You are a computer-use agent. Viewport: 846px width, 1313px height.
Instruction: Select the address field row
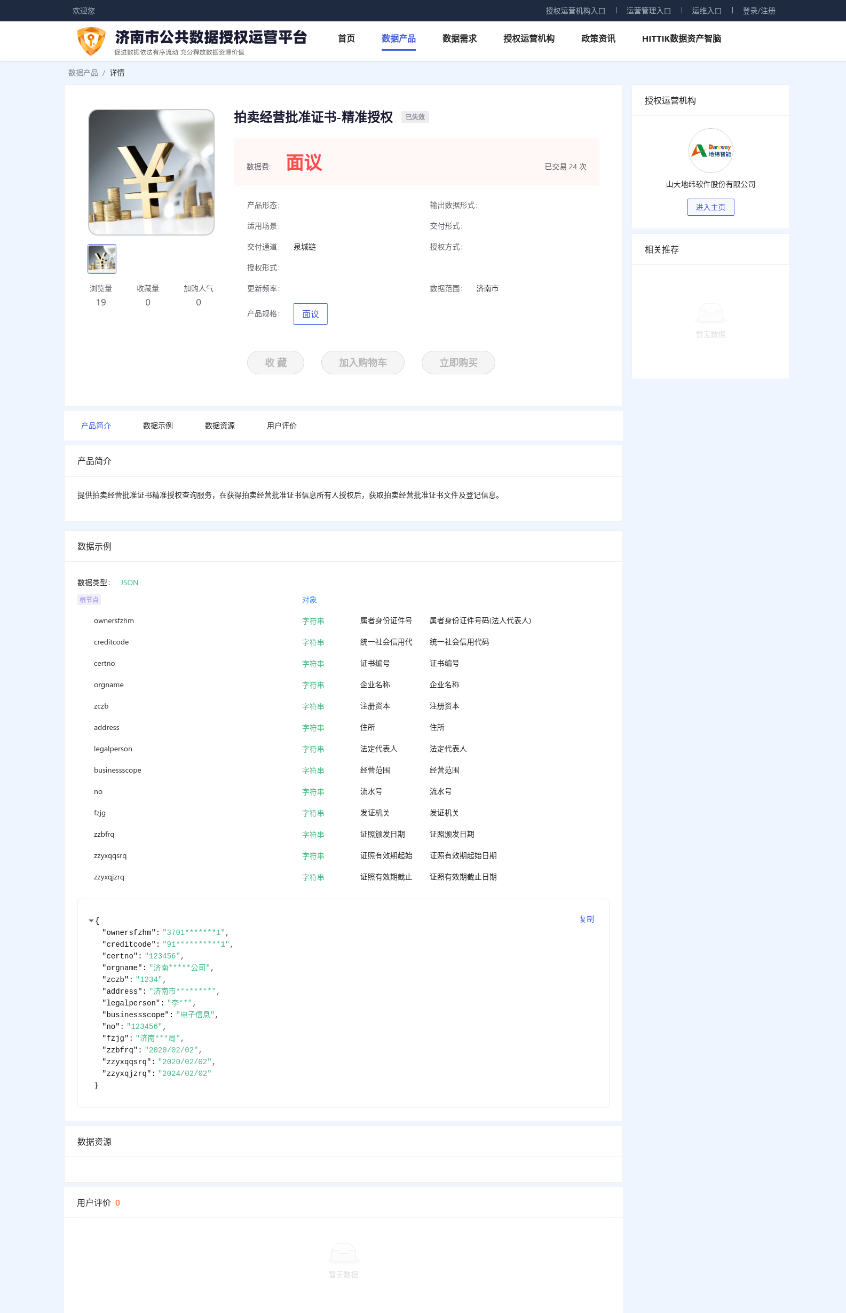point(343,728)
